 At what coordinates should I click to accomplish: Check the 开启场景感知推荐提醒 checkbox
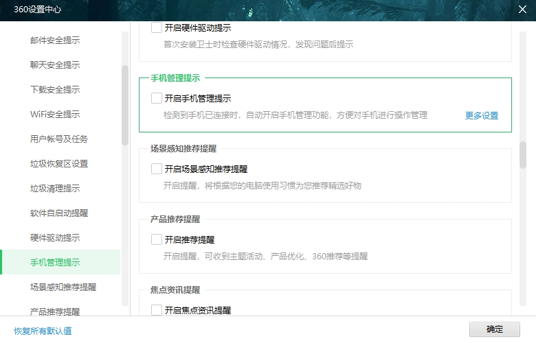157,169
